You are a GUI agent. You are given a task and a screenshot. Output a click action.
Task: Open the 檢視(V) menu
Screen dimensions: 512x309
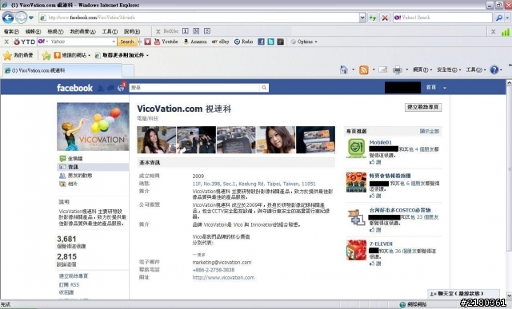tap(55, 32)
